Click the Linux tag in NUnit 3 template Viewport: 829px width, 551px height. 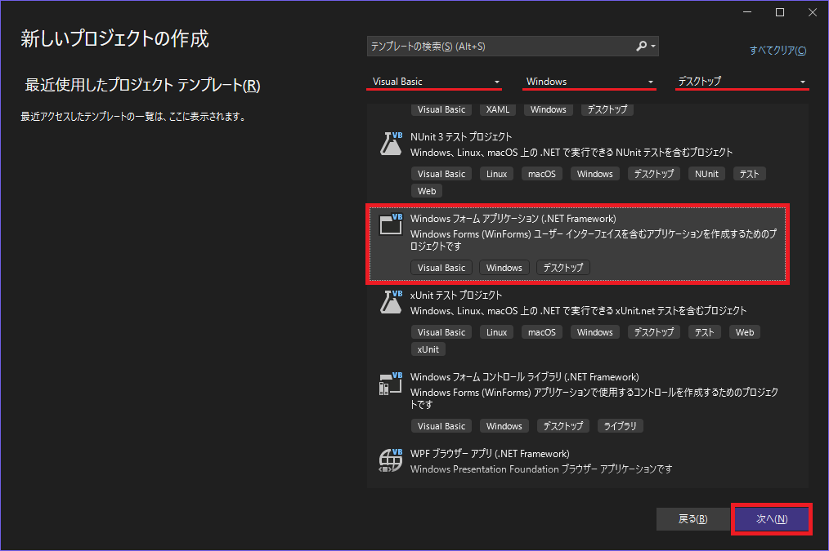click(x=496, y=174)
